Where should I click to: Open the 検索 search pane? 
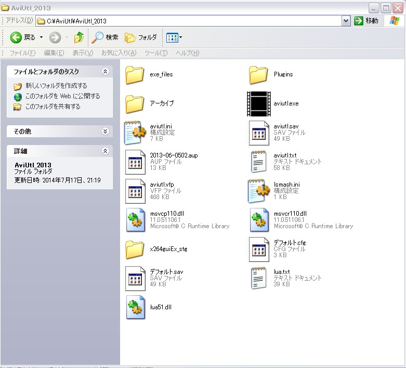point(105,37)
